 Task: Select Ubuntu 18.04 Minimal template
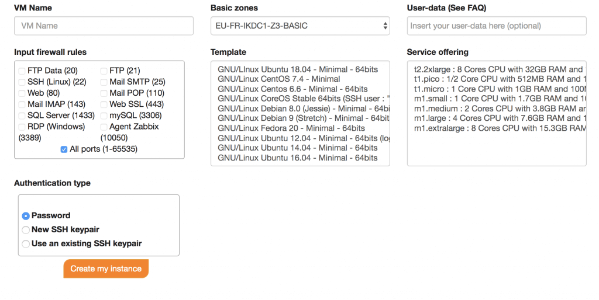[298, 69]
